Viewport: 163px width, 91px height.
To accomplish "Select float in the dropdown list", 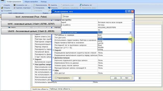I will point(115,45).
